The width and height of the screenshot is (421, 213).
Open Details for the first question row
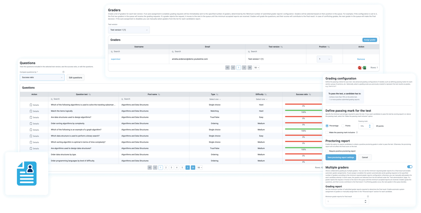(x=34, y=105)
